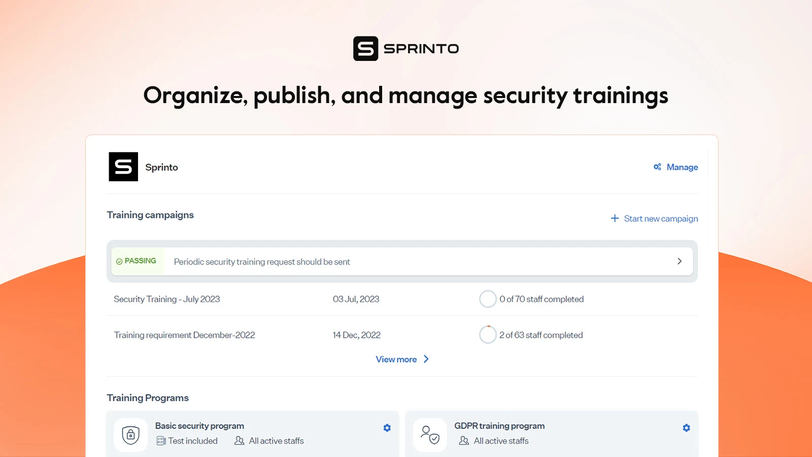Select the Training requirement December-2022 row
Viewport: 812px width, 457px height.
pos(185,335)
